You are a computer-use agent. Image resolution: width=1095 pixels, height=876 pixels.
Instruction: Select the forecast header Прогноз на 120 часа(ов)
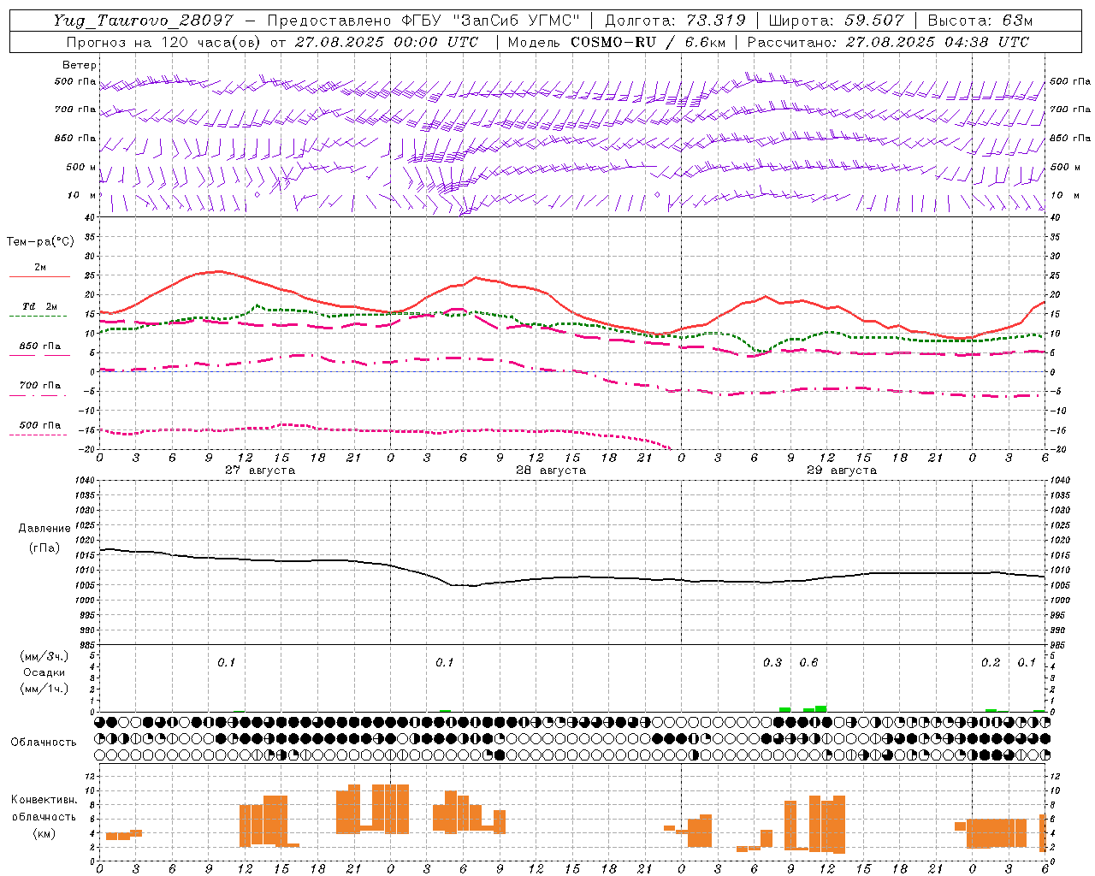165,42
